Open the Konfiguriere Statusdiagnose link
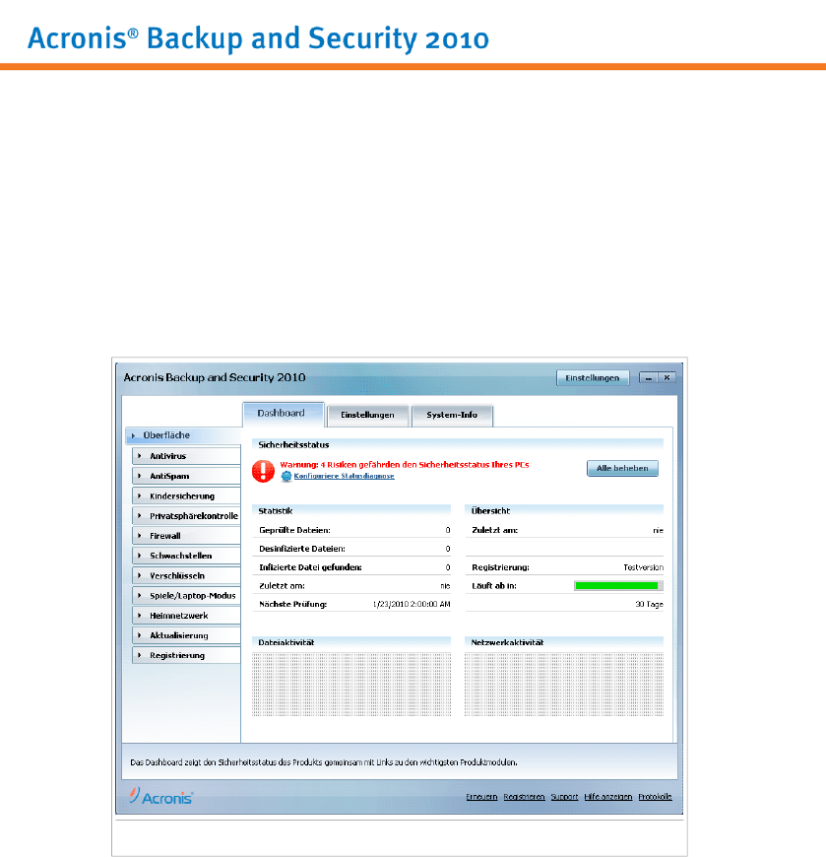Viewport: 826px width, 857px height. tap(345, 476)
